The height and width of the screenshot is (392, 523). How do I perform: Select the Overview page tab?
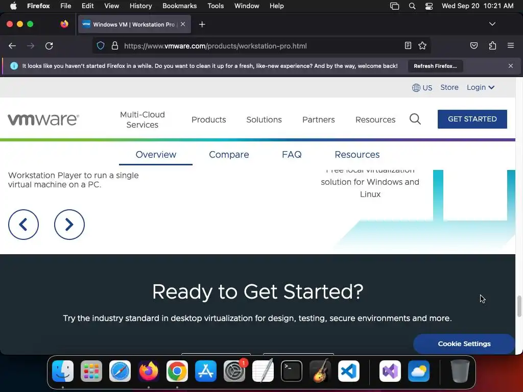(156, 155)
